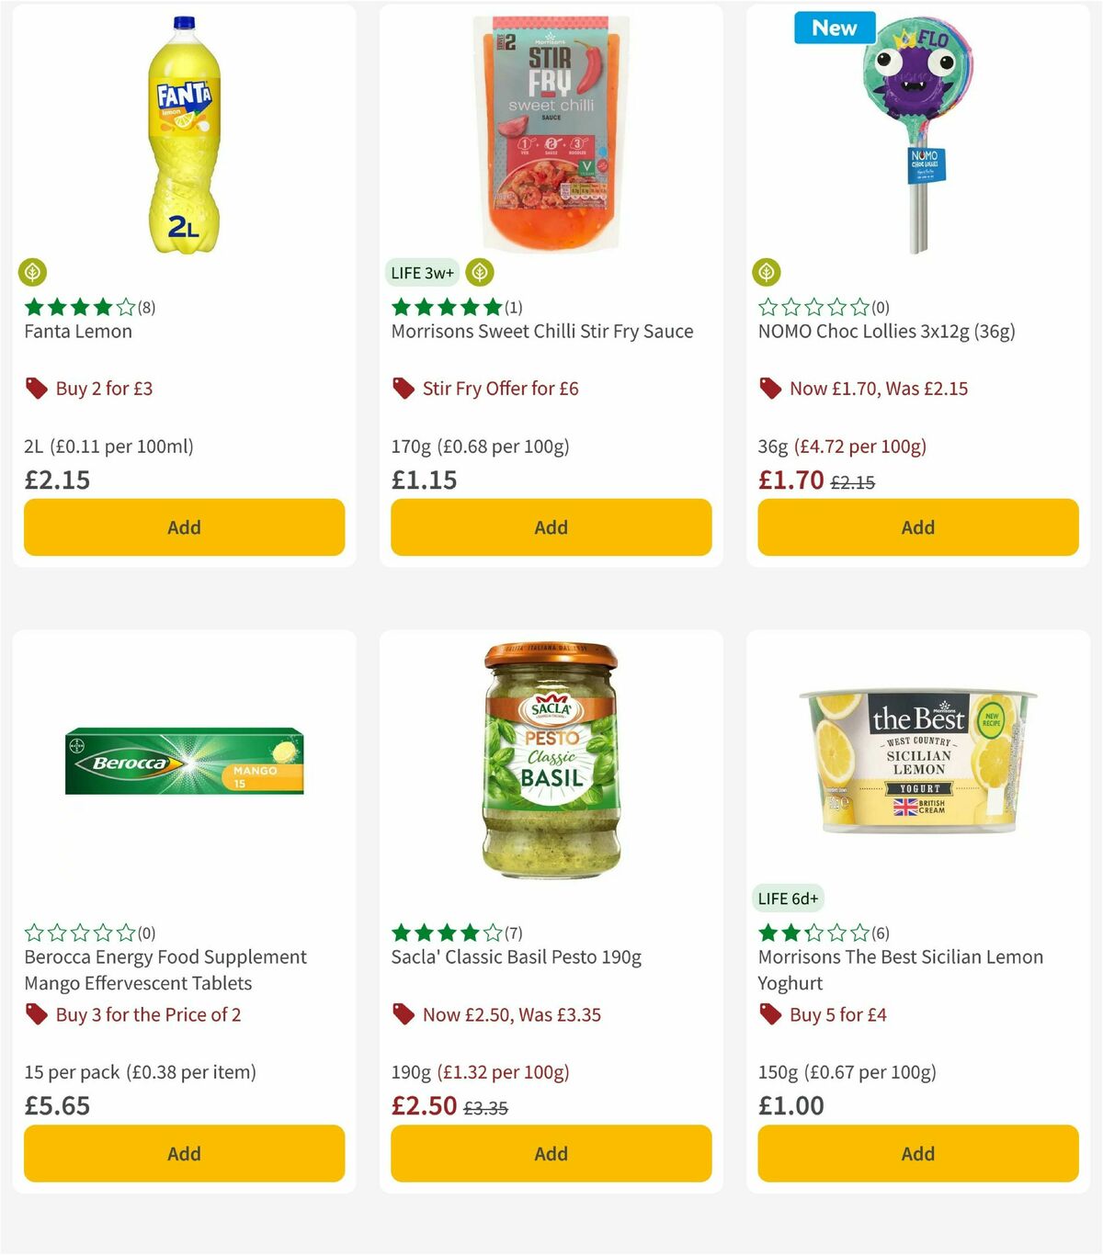
Task: Add Morrisons Sweet Chilli Stir Fry Sauce to basket
Action: point(551,527)
